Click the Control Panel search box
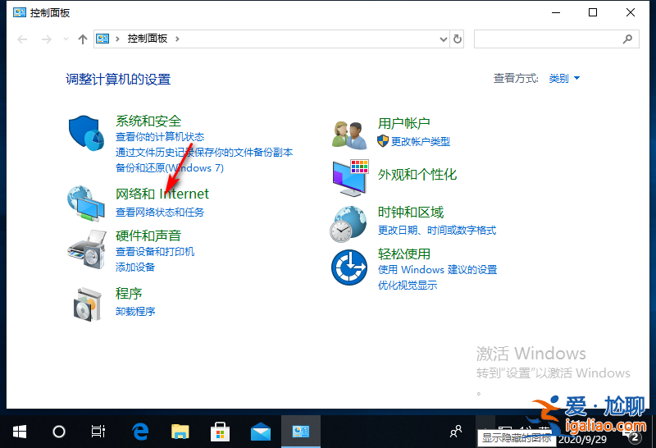This screenshot has width=656, height=448. tap(557, 39)
